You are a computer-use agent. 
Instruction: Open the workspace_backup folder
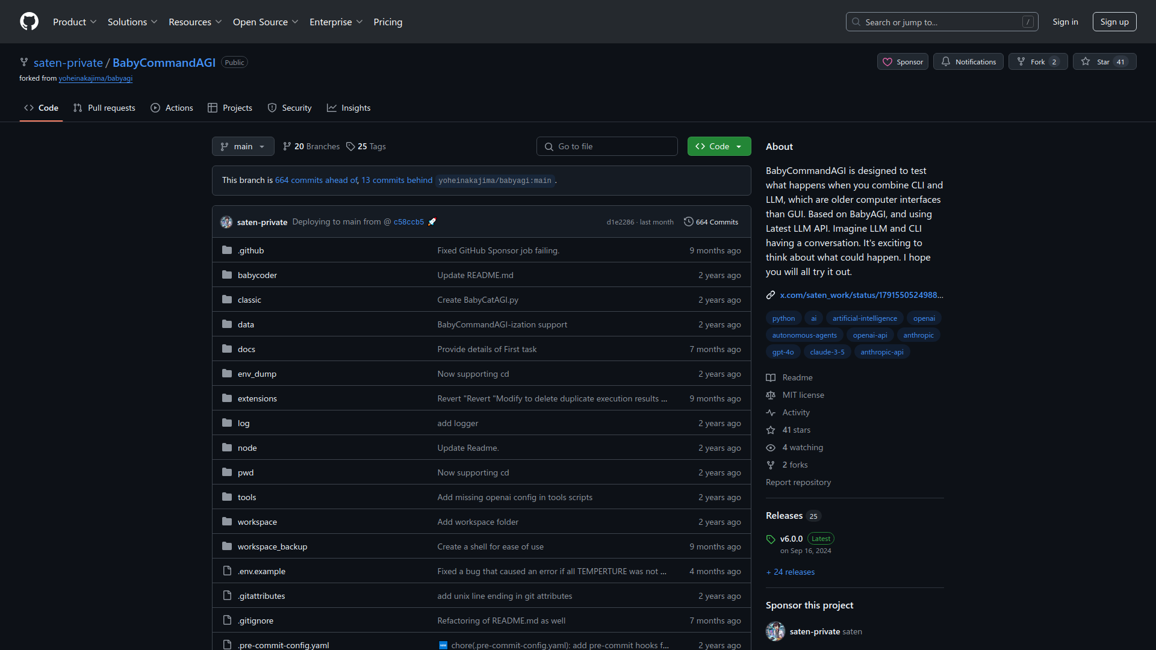[272, 546]
